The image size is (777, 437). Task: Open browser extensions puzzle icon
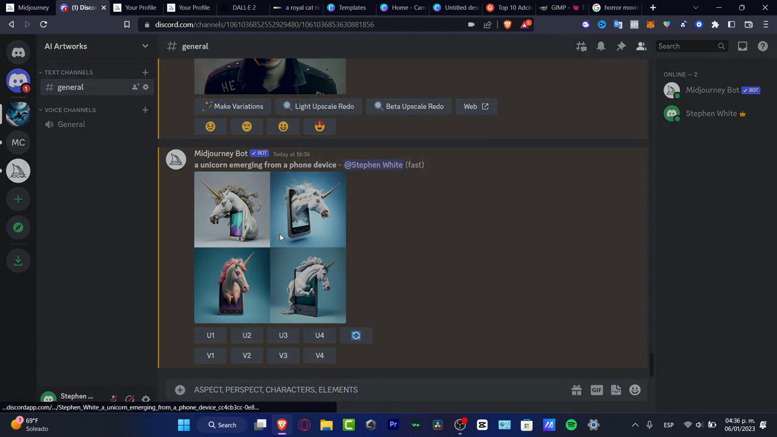(x=715, y=24)
